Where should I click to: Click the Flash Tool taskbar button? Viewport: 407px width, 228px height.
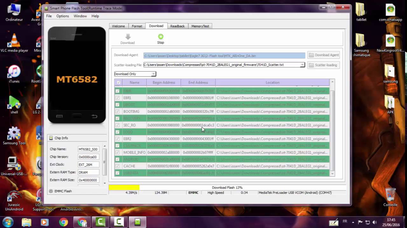coord(137,222)
